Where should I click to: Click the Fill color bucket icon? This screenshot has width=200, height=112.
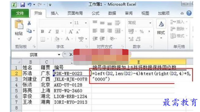(x=57, y=39)
